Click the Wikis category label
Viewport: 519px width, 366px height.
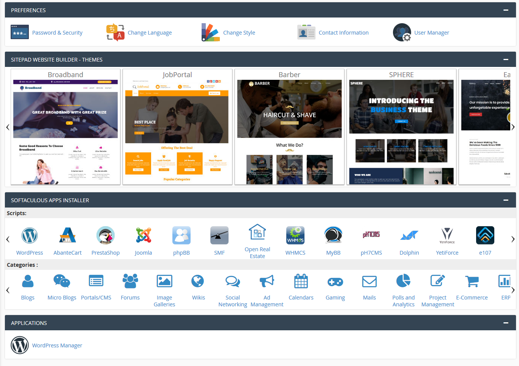pos(199,298)
